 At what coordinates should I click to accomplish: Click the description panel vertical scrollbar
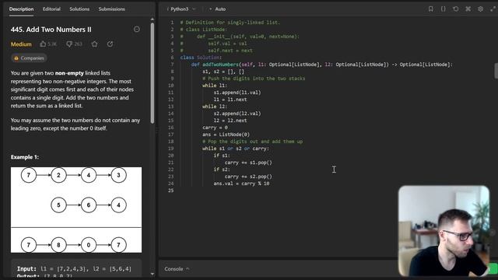153,73
